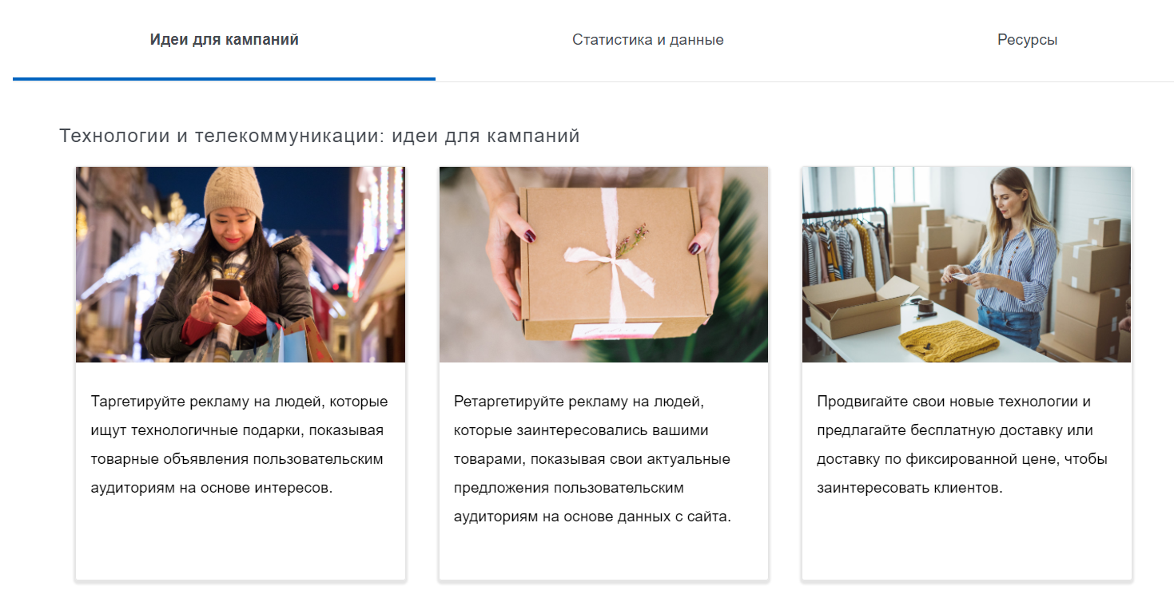
Task: Click the Ретаргетируйте рекламу card text
Action: click(592, 459)
